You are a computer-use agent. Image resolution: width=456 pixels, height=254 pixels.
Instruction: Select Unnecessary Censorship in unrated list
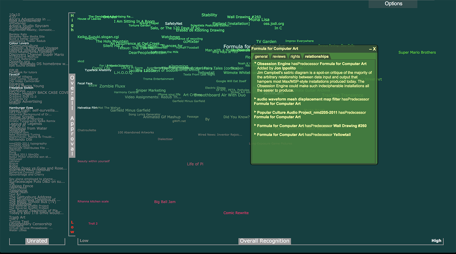coord(30,224)
